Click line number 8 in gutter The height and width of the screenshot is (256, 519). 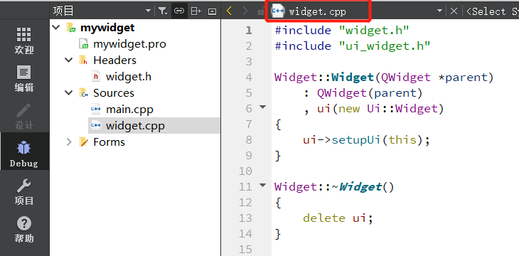[x=249, y=140]
